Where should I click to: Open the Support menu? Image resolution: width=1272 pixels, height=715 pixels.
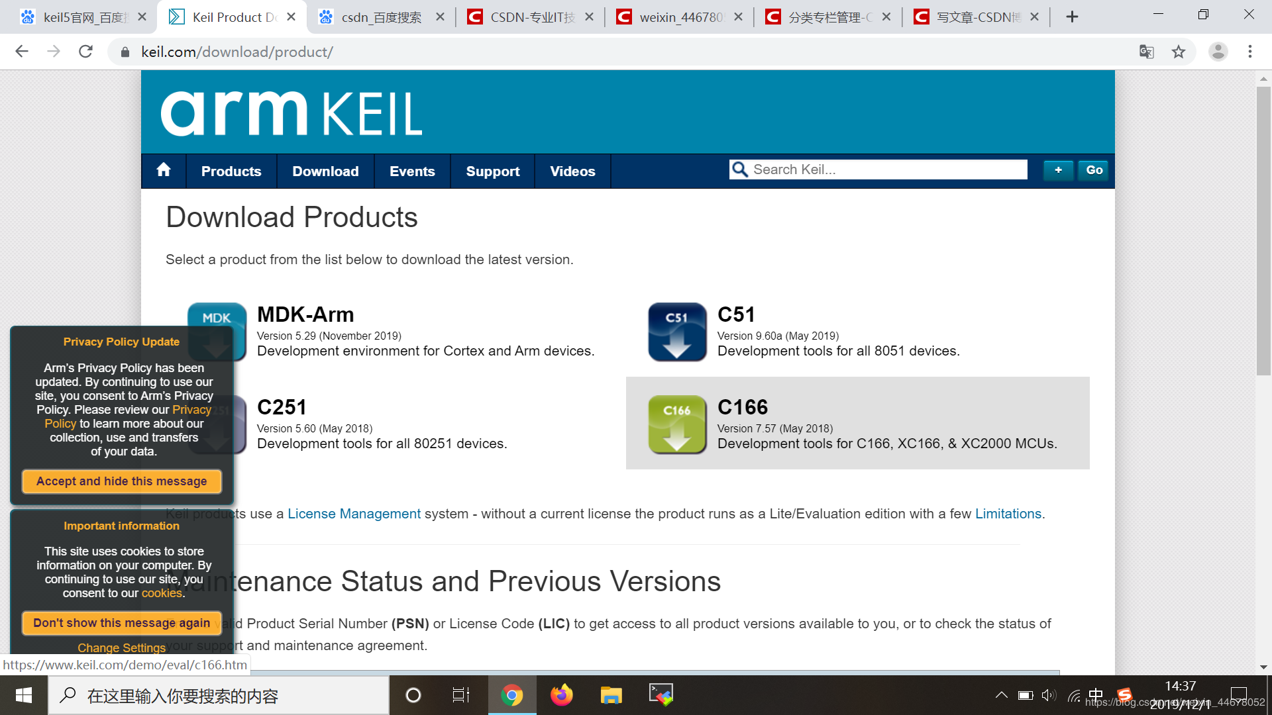tap(492, 171)
